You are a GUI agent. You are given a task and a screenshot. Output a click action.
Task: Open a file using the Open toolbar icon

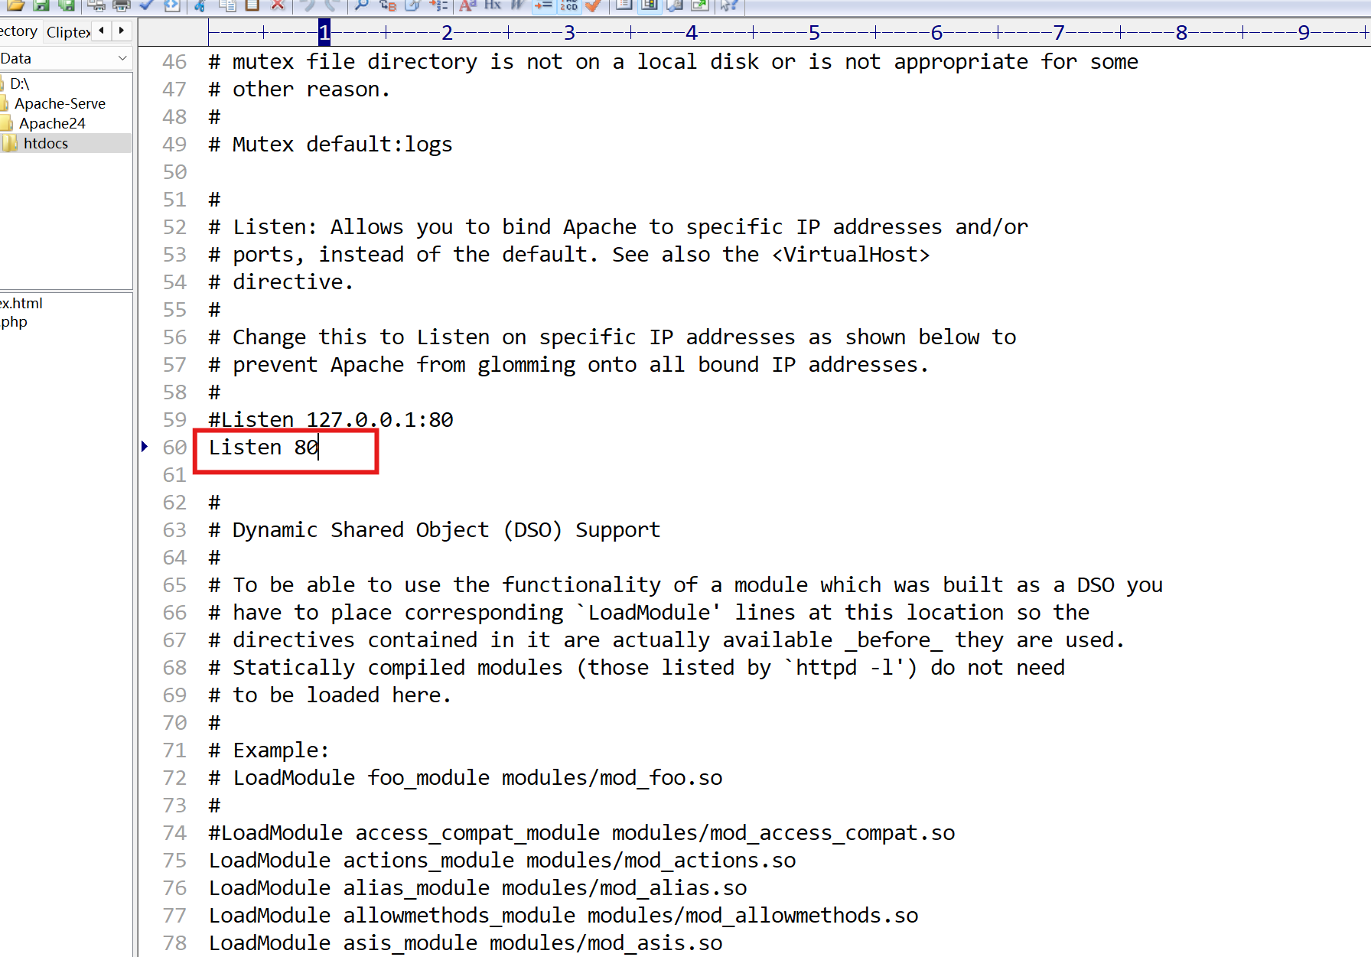tap(17, 6)
